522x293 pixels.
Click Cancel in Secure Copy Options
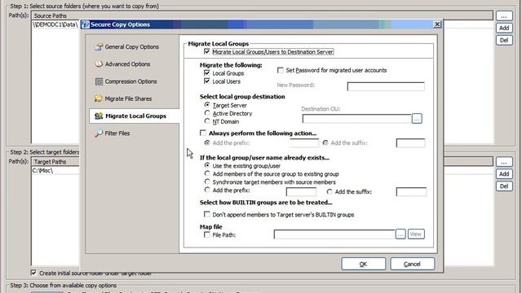(x=412, y=264)
